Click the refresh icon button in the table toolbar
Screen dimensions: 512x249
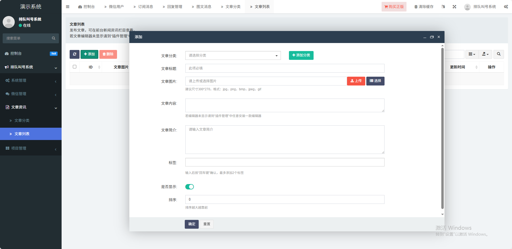[74, 54]
